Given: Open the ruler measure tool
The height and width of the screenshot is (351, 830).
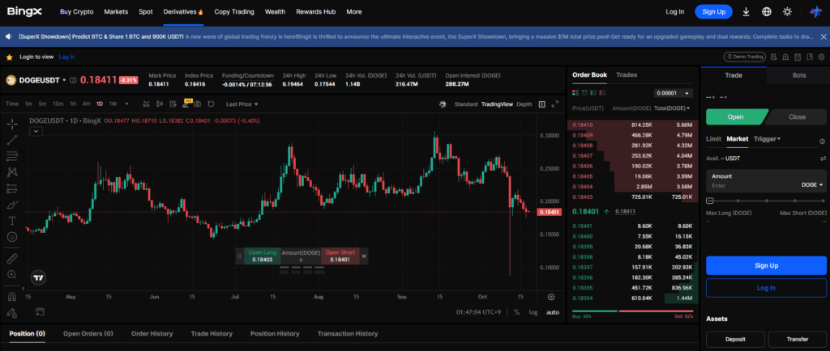Looking at the screenshot, I should click(x=12, y=259).
